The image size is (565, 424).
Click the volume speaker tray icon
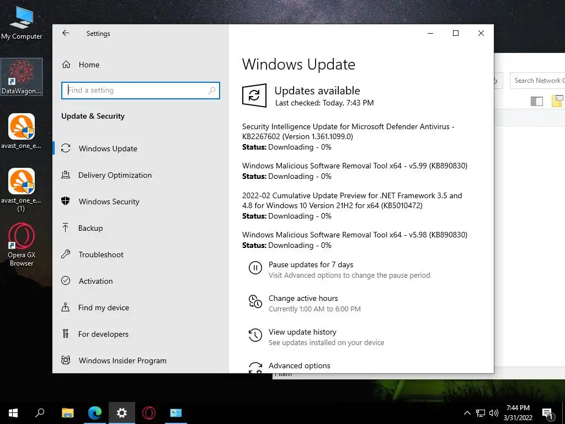click(494, 413)
